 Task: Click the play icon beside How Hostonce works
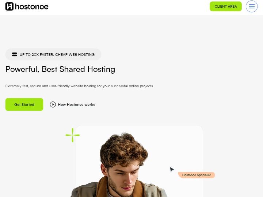tap(53, 104)
